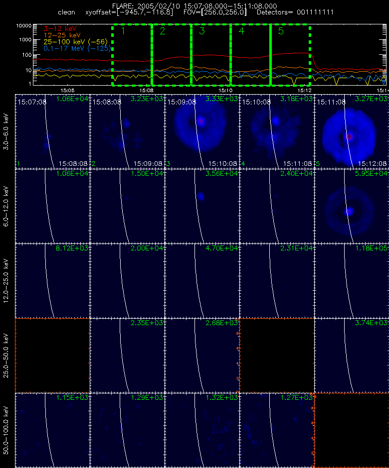Viewport: 389px width, 468px height.
Task: Click the 15:12 time axis tick label
Action: [x=304, y=90]
